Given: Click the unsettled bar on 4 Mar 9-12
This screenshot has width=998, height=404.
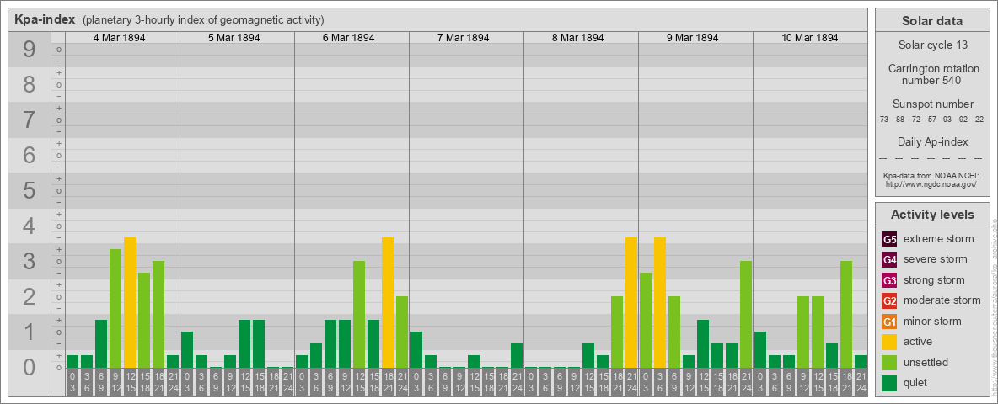Looking at the screenshot, I should coord(115,308).
